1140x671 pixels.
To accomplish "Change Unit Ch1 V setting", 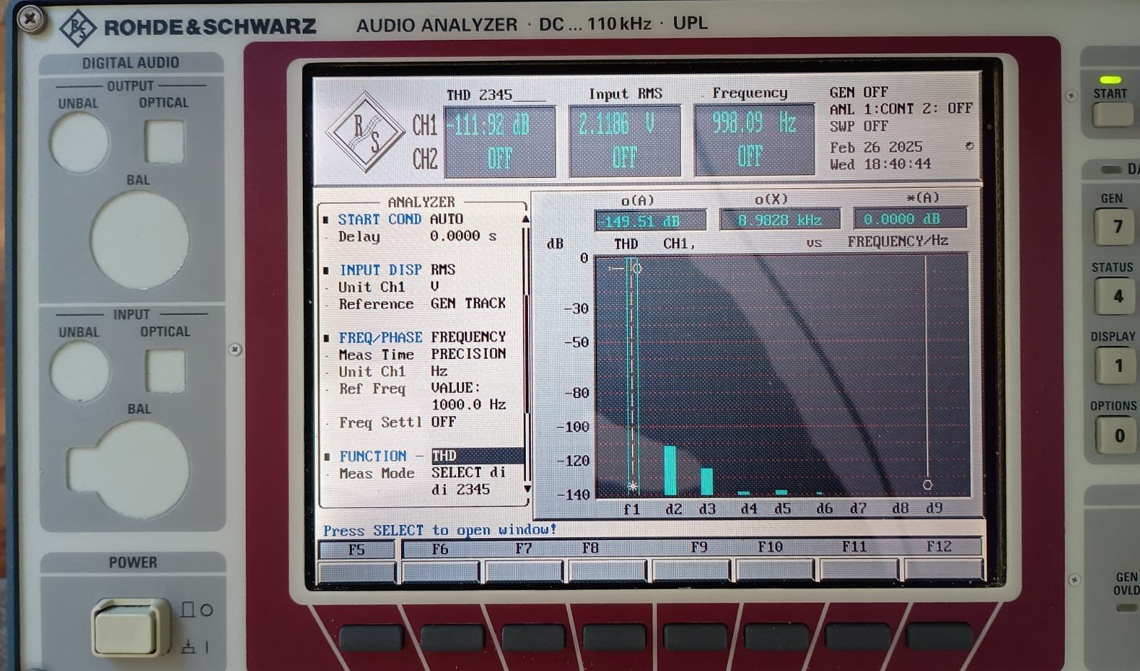I will [x=389, y=287].
